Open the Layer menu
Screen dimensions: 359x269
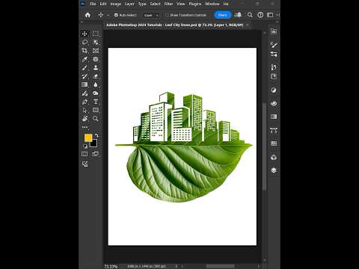coord(129,4)
